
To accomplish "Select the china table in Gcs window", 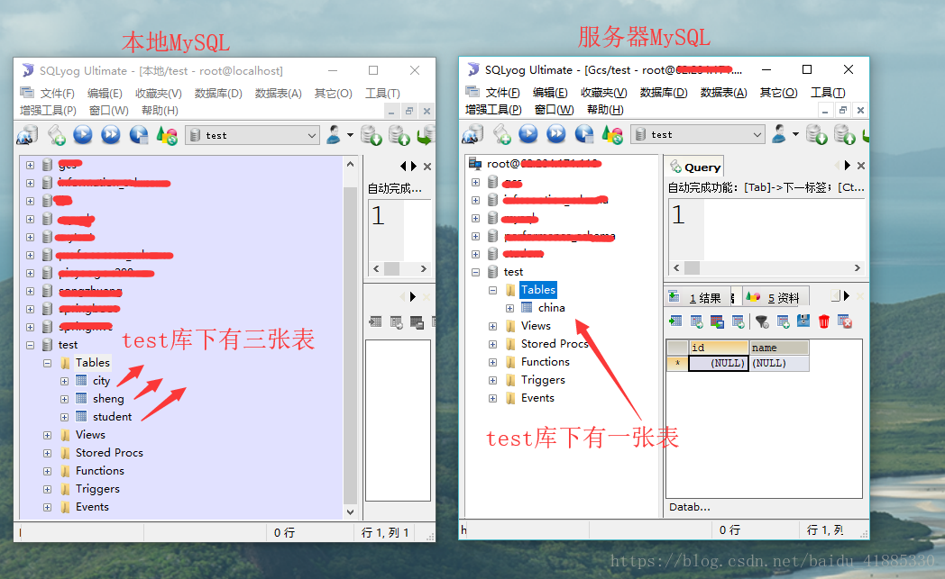I will [x=552, y=308].
